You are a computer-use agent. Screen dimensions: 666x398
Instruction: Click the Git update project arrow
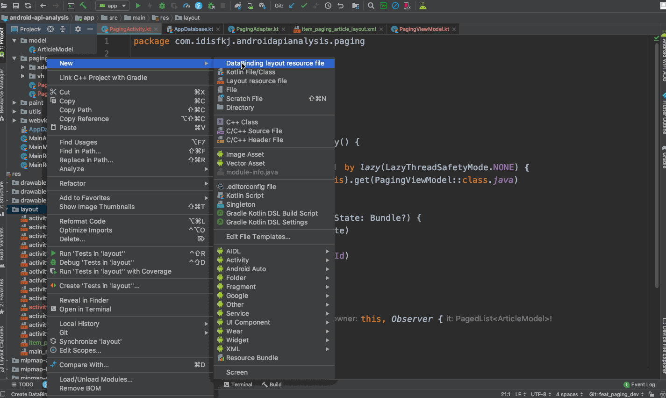click(x=292, y=6)
